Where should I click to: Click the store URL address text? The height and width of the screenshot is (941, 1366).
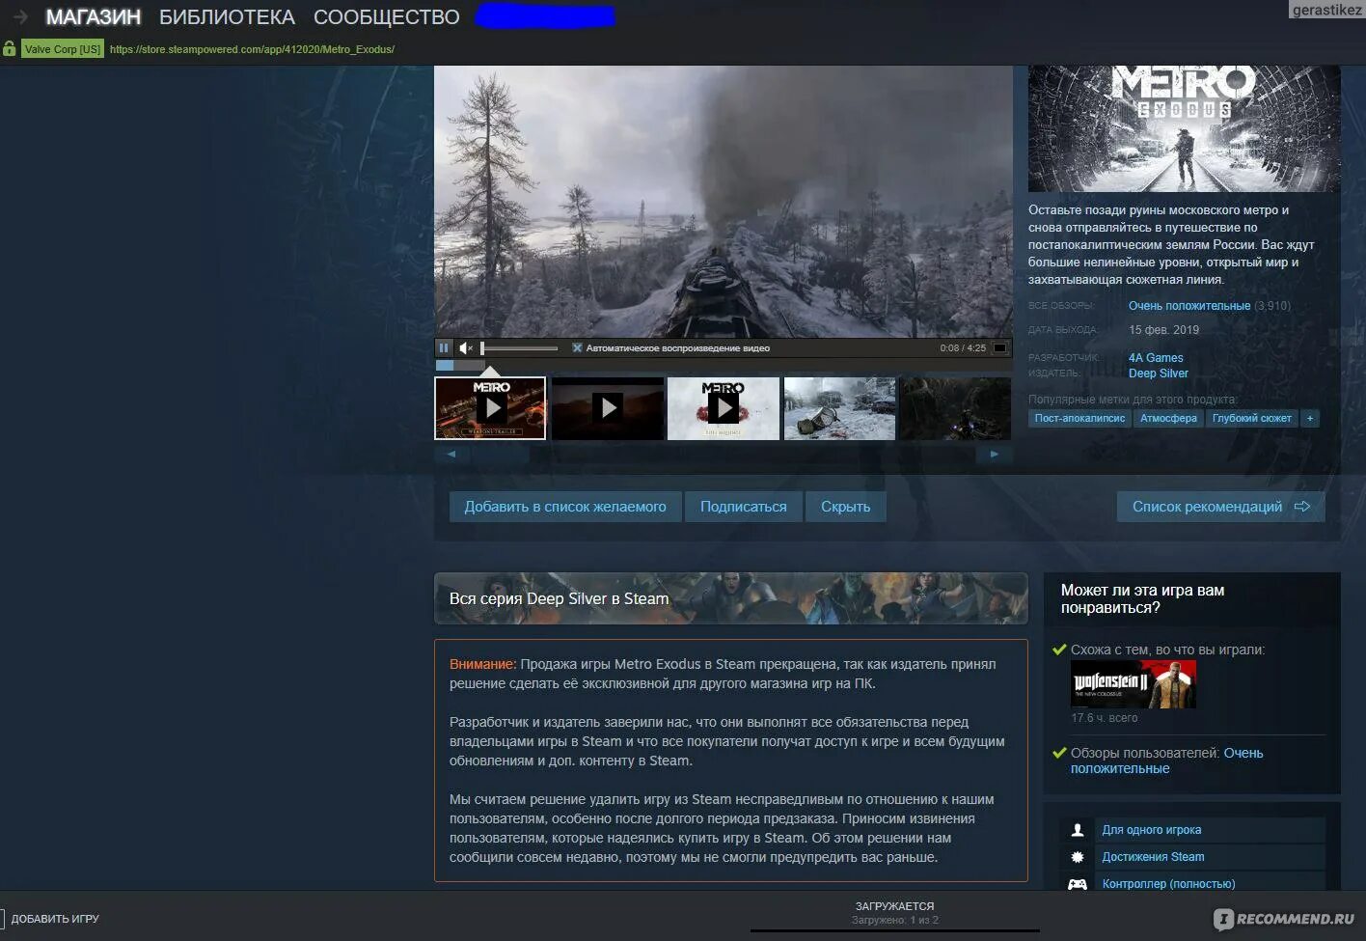click(252, 49)
